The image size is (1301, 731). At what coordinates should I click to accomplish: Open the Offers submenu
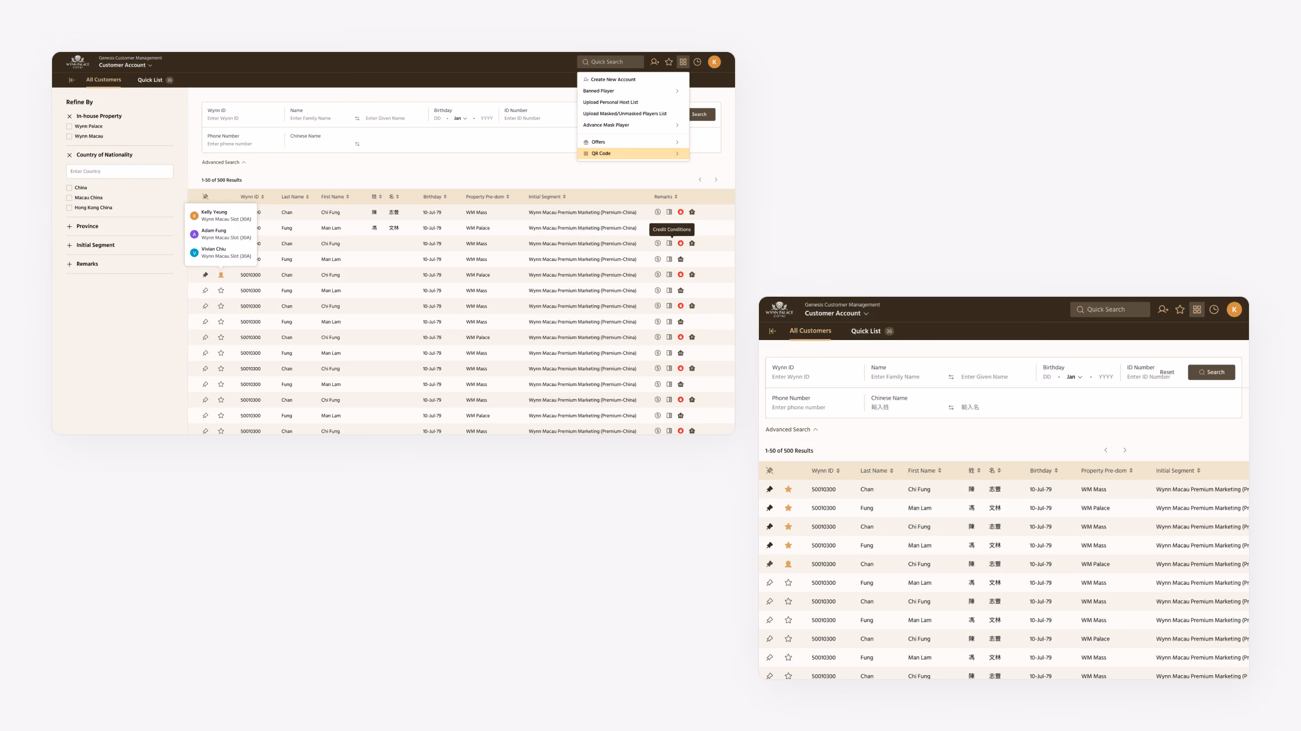click(x=633, y=142)
